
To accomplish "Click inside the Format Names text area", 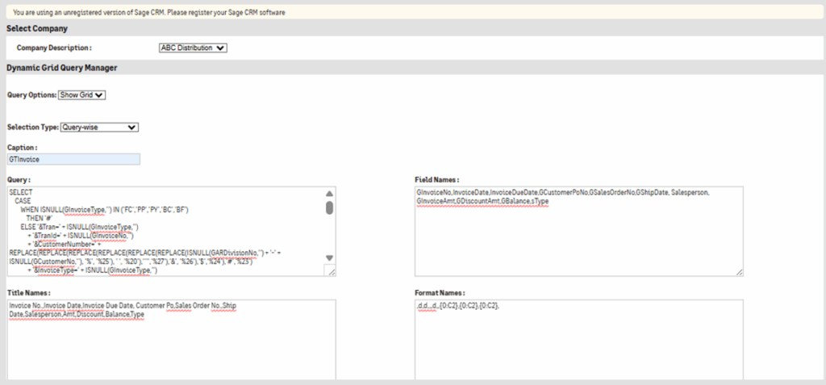I will coord(579,340).
